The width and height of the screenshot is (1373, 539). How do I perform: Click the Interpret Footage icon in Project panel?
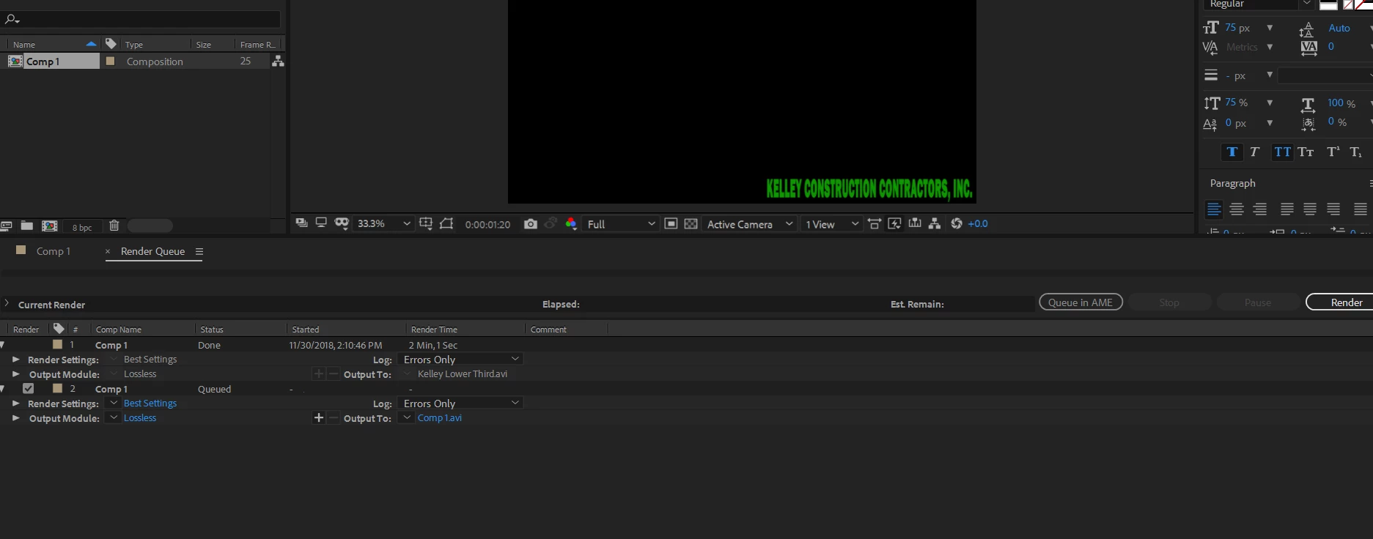(x=7, y=226)
